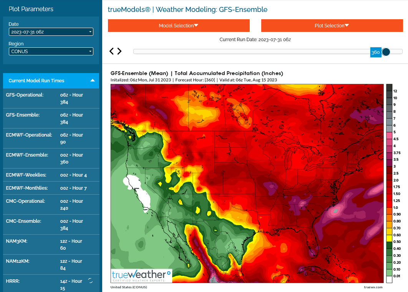Click the precipitation color scale legend

click(x=393, y=184)
